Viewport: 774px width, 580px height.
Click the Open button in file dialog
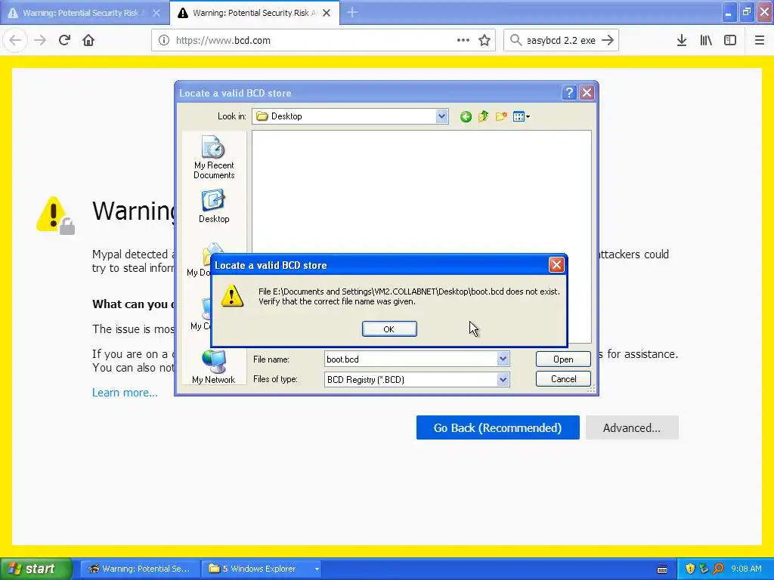point(563,359)
